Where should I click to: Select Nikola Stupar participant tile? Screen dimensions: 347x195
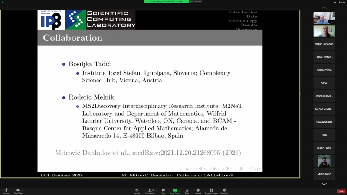(324, 122)
